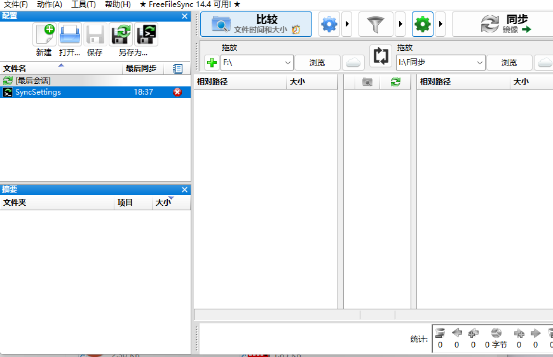Viewport: 553px width, 357px height.
Task: Open 工具(T) menu
Action: pyautogui.click(x=83, y=4)
